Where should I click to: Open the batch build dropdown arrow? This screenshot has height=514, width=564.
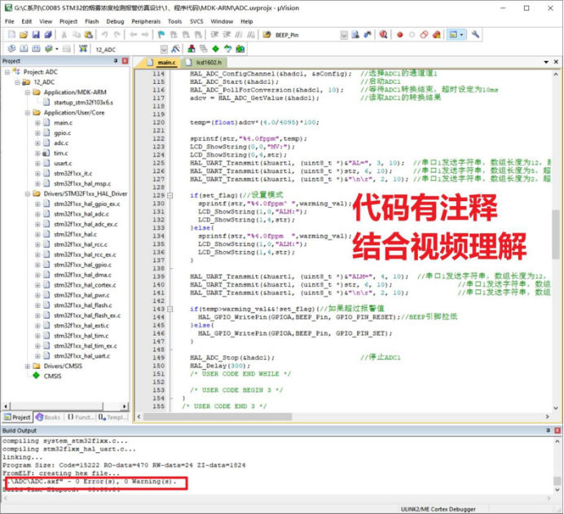pos(57,49)
